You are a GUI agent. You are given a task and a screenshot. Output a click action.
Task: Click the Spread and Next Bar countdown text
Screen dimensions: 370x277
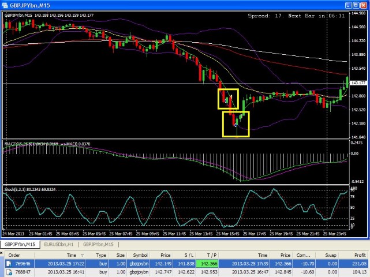296,16
